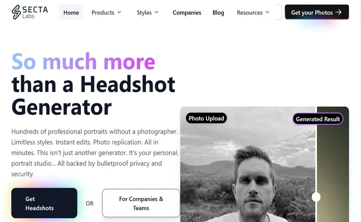Click the Get Headshots button

coord(44,203)
